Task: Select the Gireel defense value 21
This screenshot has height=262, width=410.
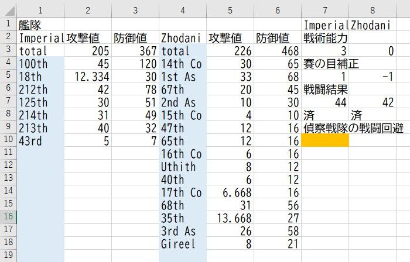Action: pyautogui.click(x=278, y=243)
